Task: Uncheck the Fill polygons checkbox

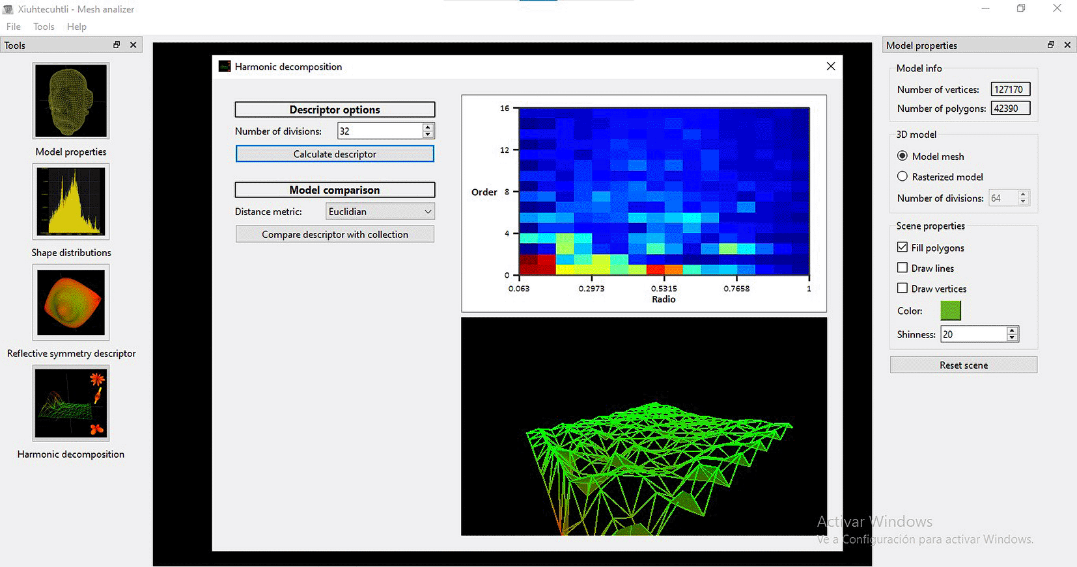Action: tap(902, 247)
